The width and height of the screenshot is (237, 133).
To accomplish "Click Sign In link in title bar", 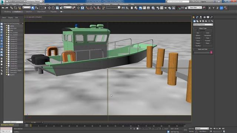I will click(204, 1).
